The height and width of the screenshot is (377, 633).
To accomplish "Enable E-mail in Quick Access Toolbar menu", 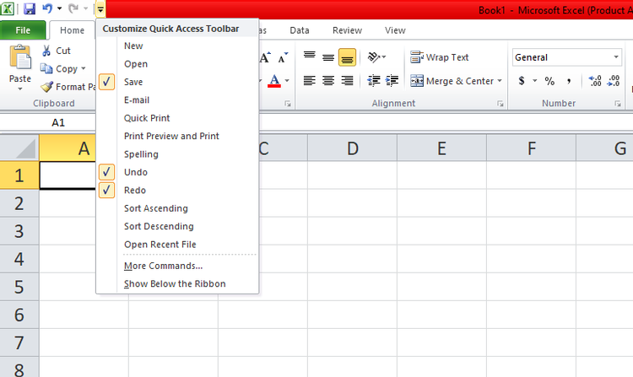I will click(137, 100).
